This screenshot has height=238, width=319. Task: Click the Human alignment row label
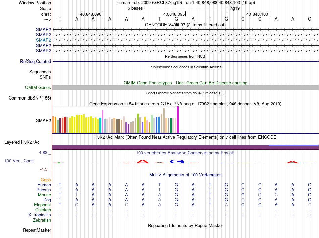pyautogui.click(x=44, y=185)
